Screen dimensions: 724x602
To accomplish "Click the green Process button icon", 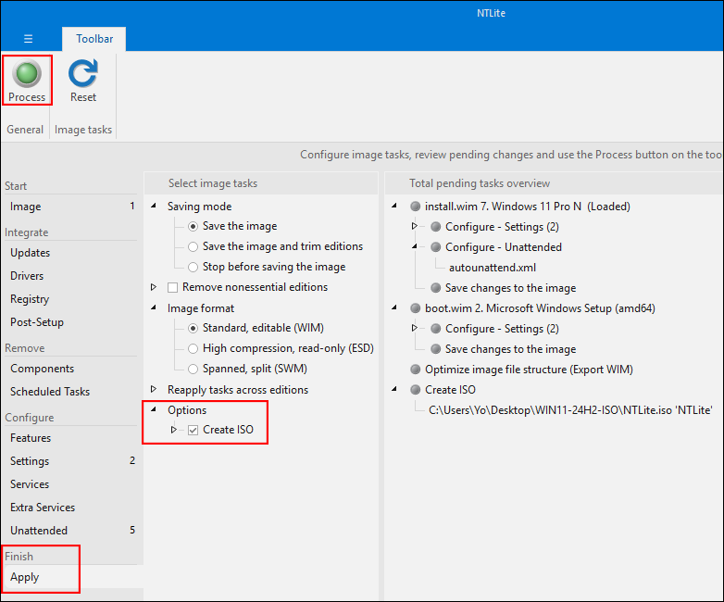I will (27, 73).
